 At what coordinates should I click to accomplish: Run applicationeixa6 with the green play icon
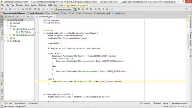coord(75,9)
